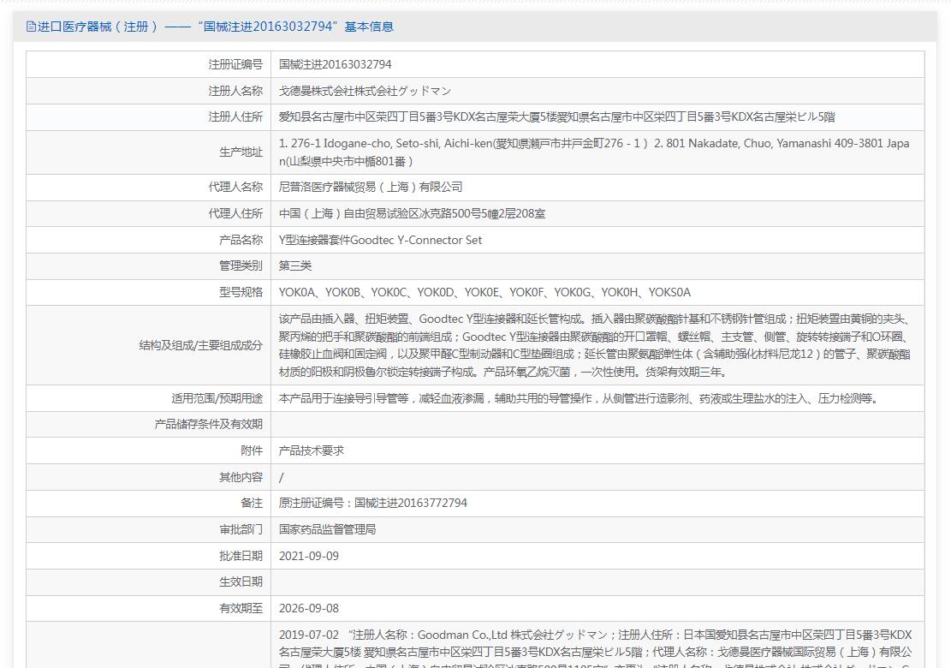Click the expiry date 2026-09-08
This screenshot has height=668, width=951.
click(309, 608)
